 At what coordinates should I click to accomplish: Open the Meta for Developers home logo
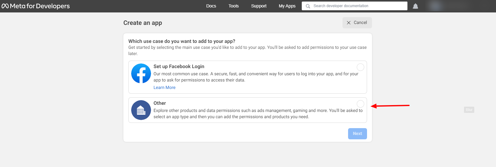click(36, 6)
